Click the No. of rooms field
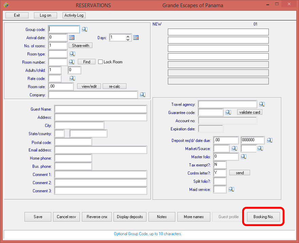The width and height of the screenshot is (299, 243). coord(58,46)
